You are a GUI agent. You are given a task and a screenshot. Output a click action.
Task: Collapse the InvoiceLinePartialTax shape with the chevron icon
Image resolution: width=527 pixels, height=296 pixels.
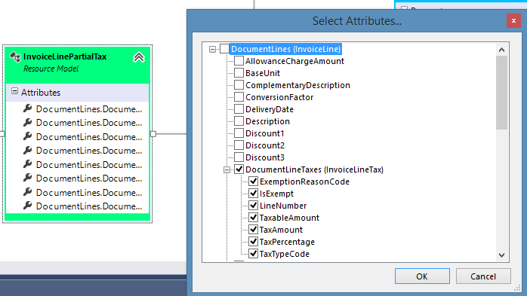coord(139,57)
